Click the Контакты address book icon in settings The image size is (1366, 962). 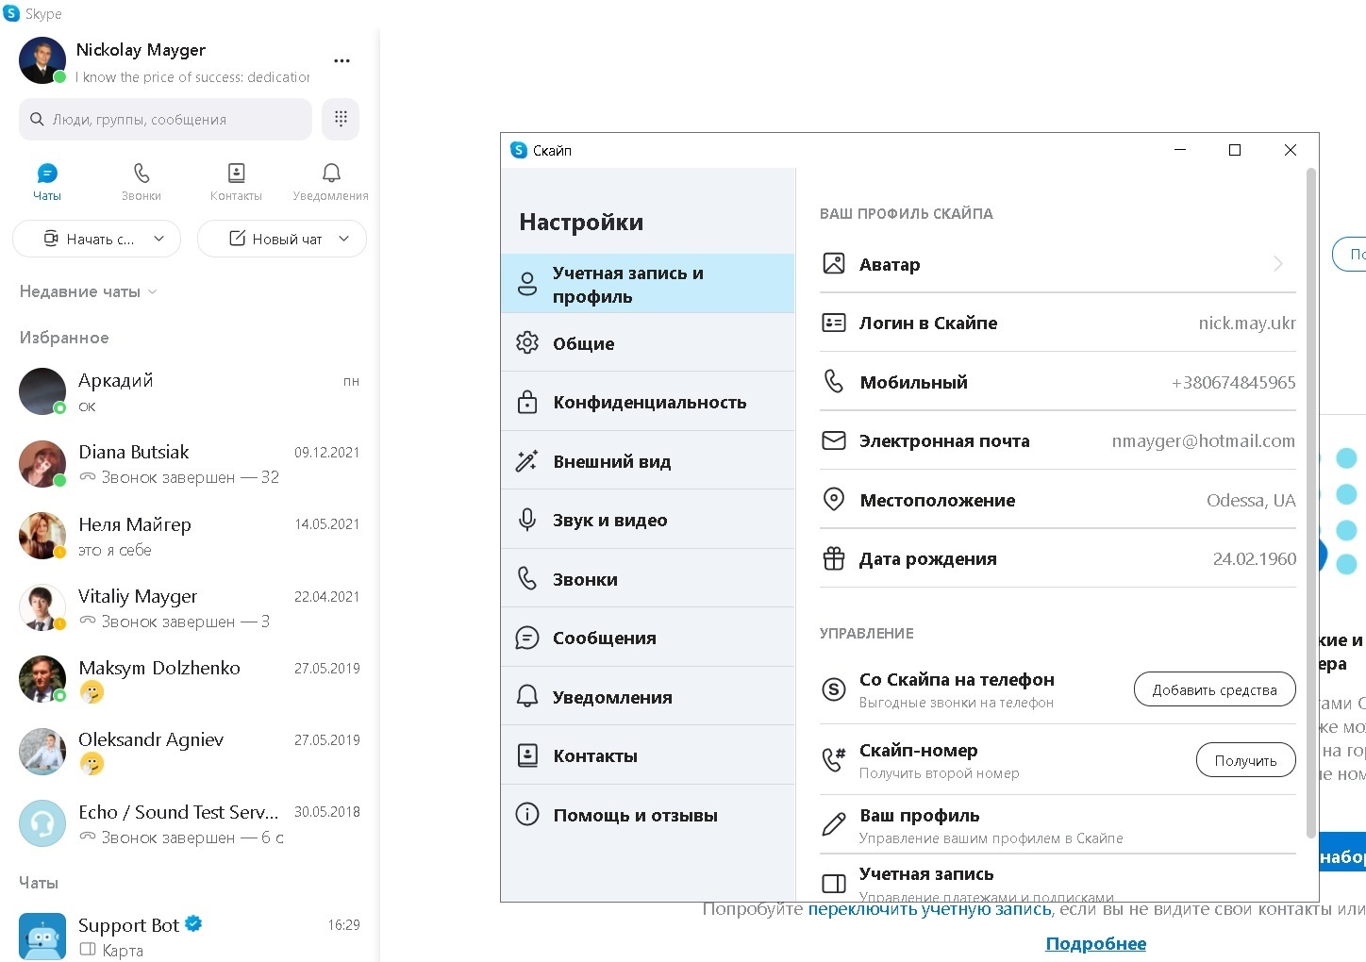pos(527,755)
